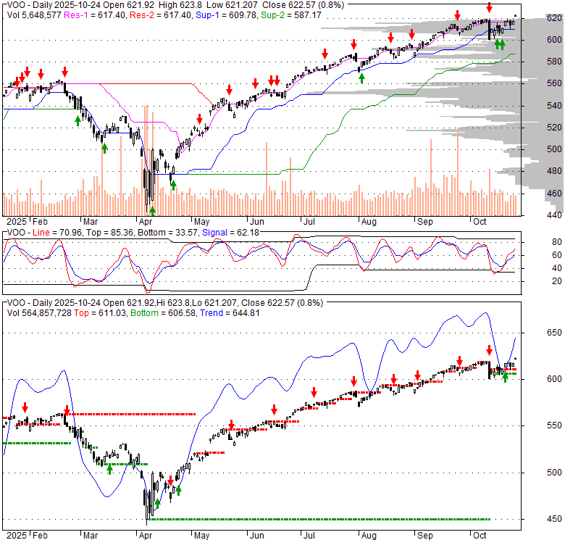Screen dimensions: 565x540
Task: Click the 620 price axis label
Action: tap(554, 18)
